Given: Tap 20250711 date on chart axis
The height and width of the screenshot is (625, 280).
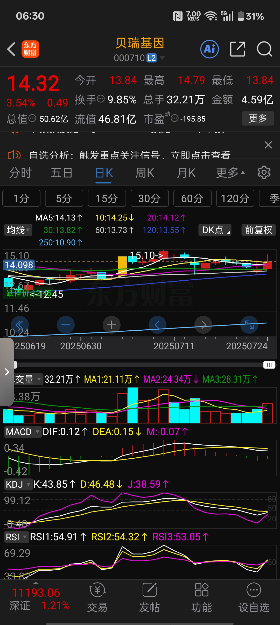Looking at the screenshot, I should pyautogui.click(x=174, y=346).
